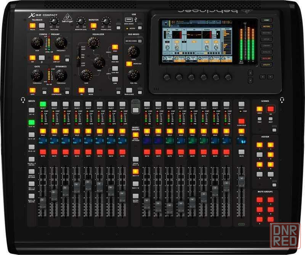Toggle the Monitor DIM button
This screenshot has width=305, height=255.
click(93, 26)
